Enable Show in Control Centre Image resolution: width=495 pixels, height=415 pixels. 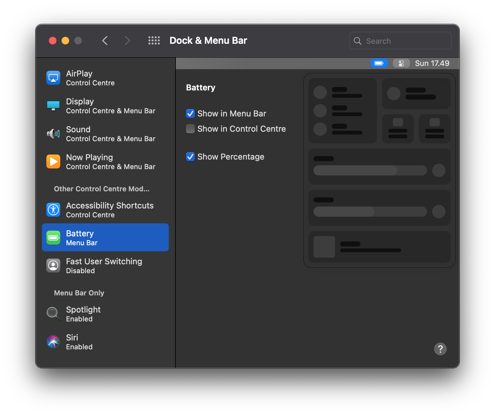(x=190, y=129)
